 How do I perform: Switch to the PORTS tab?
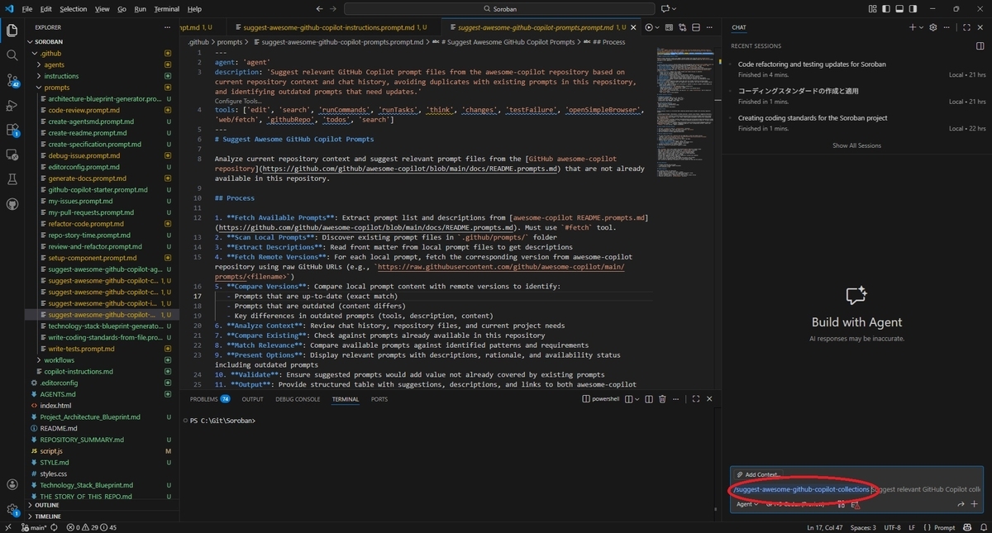[x=379, y=399]
